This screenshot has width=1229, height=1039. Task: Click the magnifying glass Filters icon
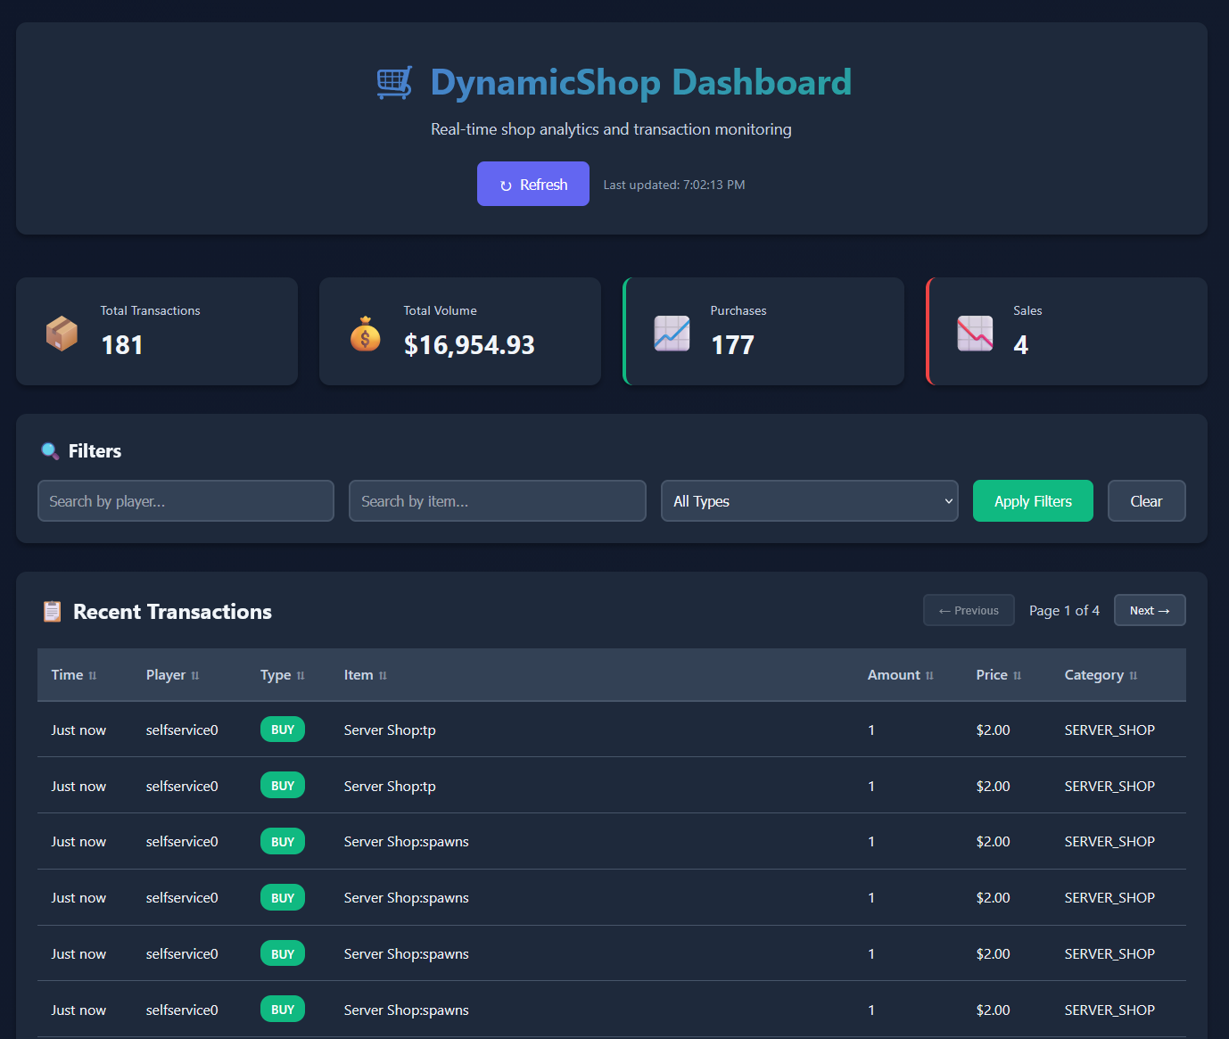tap(50, 451)
